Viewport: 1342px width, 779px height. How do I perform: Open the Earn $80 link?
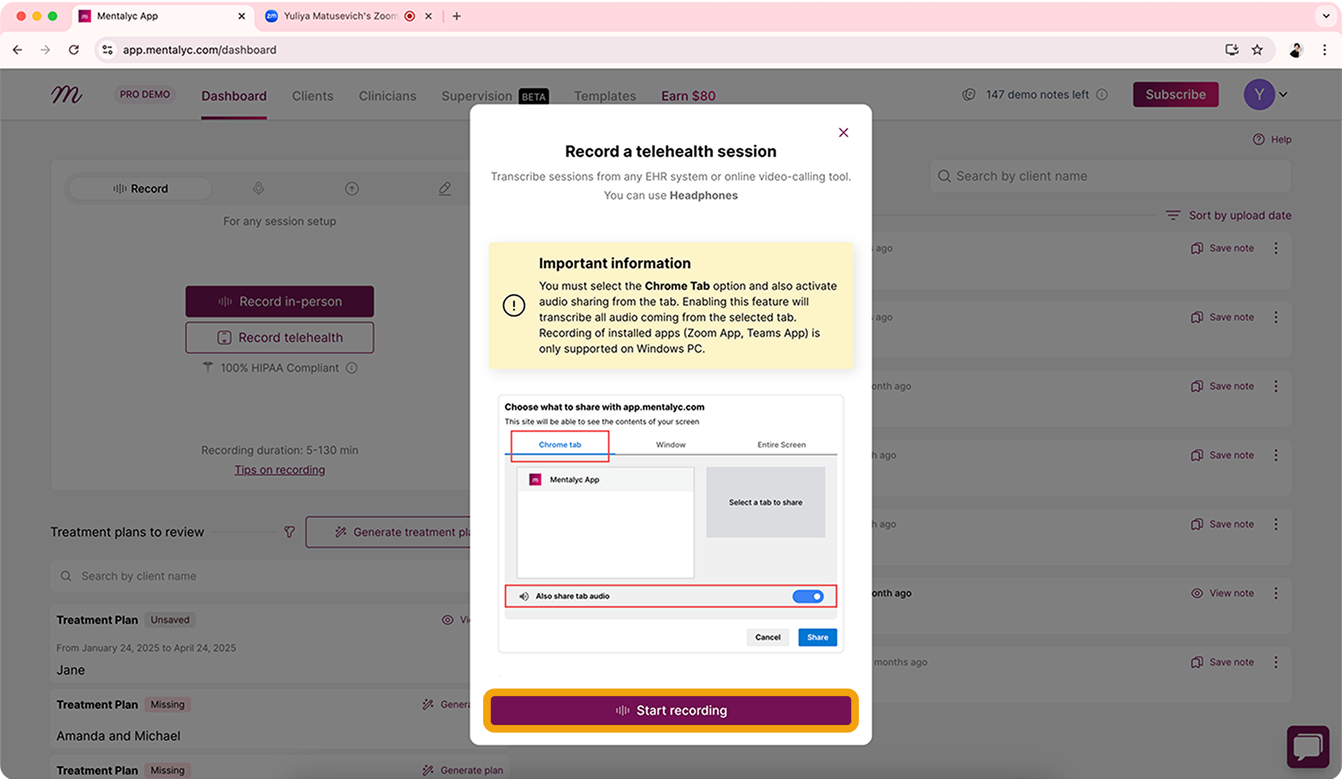688,96
